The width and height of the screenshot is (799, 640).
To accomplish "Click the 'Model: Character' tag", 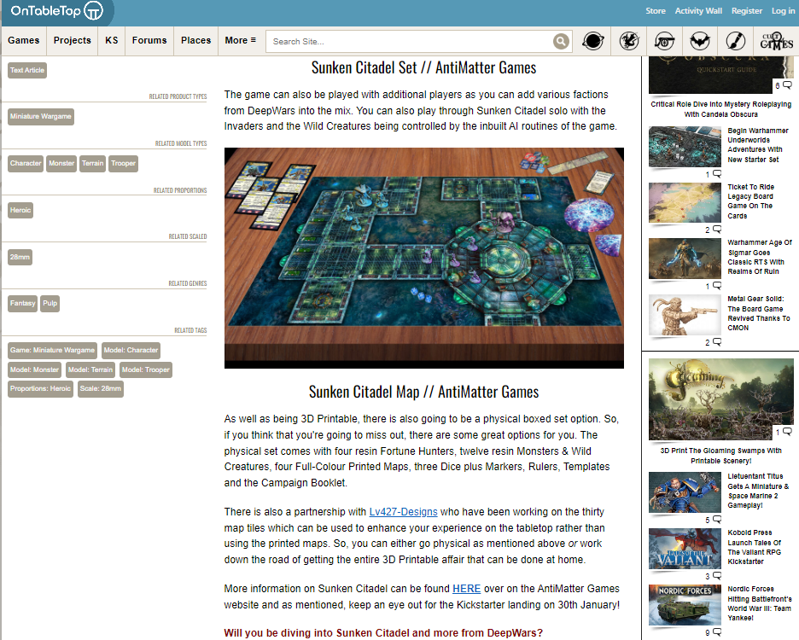I will 131,351.
